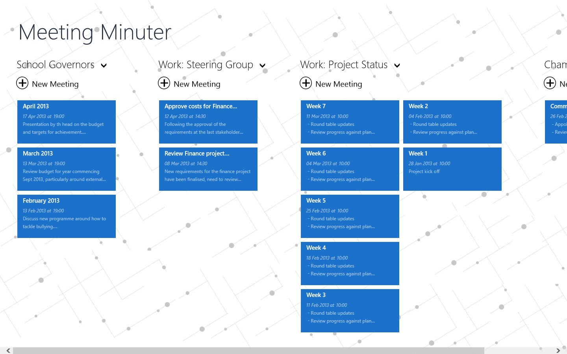
Task: Click the plus icon under Work: Steering Group
Action: [x=164, y=83]
